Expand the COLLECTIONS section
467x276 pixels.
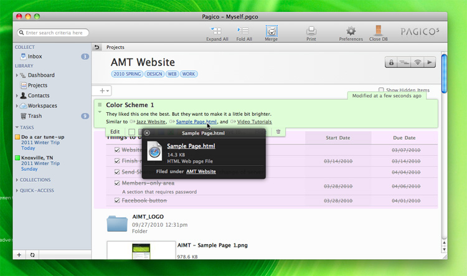coord(17,179)
